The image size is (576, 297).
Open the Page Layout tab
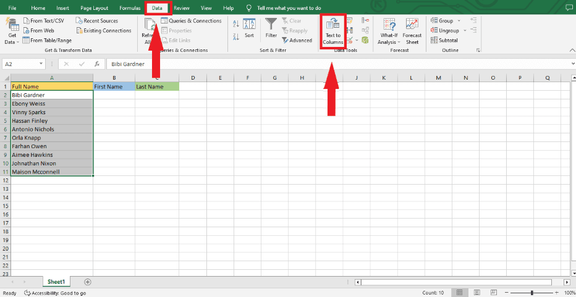point(95,7)
